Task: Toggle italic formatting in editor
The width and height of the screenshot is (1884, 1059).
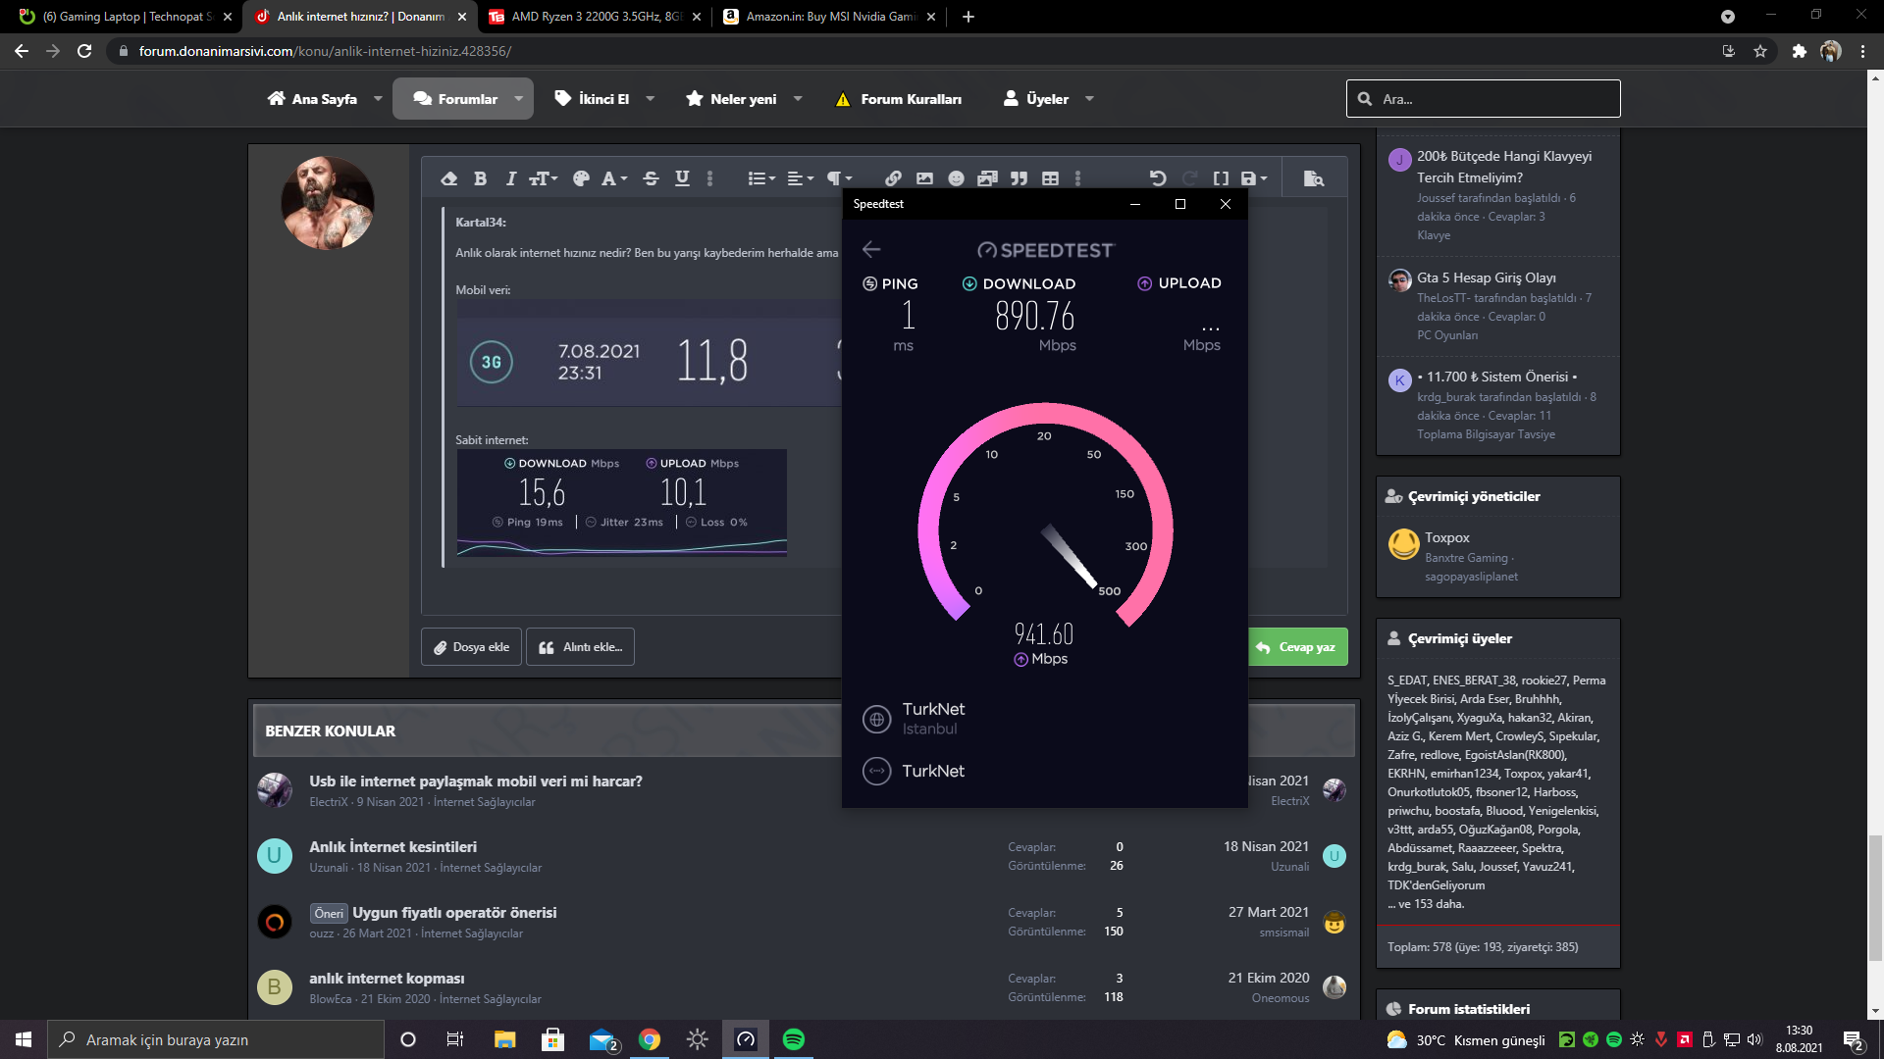Action: pyautogui.click(x=510, y=178)
